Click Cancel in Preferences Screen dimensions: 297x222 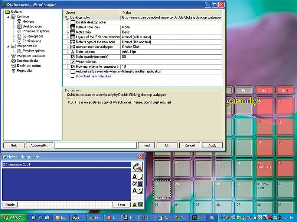[x=190, y=145]
